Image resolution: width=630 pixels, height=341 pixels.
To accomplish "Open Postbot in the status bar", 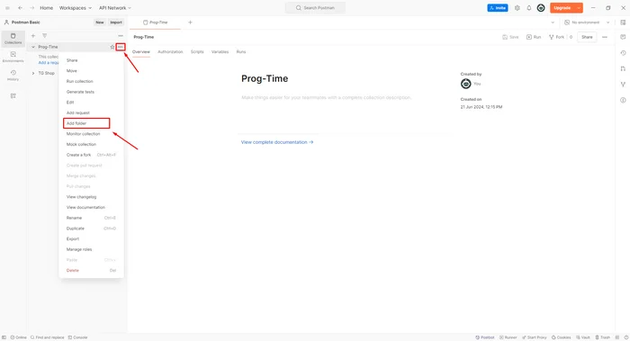I will click(x=485, y=337).
